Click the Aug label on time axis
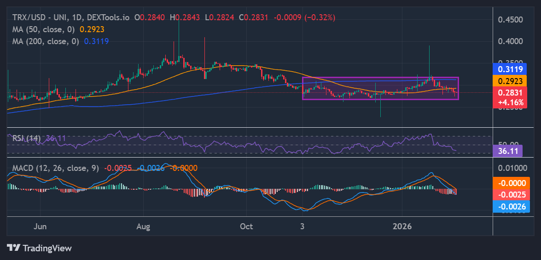 point(144,226)
